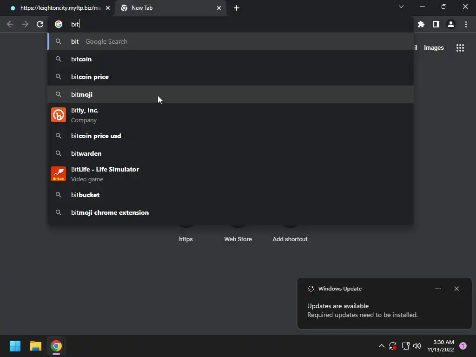This screenshot has height=357, width=476.
Task: Dismiss the Windows Update notification
Action: click(456, 289)
